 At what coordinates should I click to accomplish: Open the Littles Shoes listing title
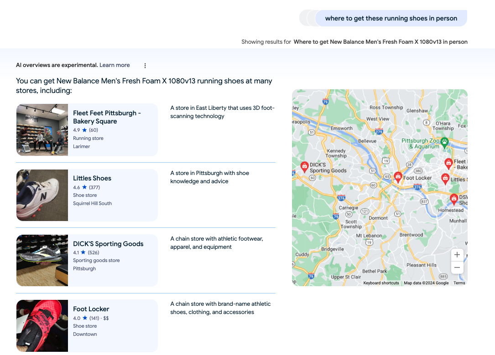[x=92, y=178]
